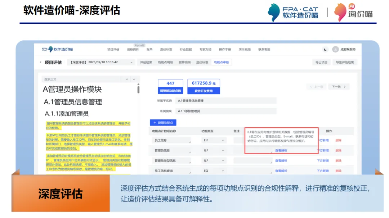Focus the 搜索正文 search field
Image resolution: width=389 pixels, height=218 pixels.
click(82, 79)
